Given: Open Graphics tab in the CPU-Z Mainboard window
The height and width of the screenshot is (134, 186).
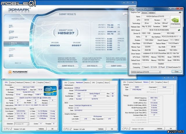Looking at the screenshot, I should 100,83.
